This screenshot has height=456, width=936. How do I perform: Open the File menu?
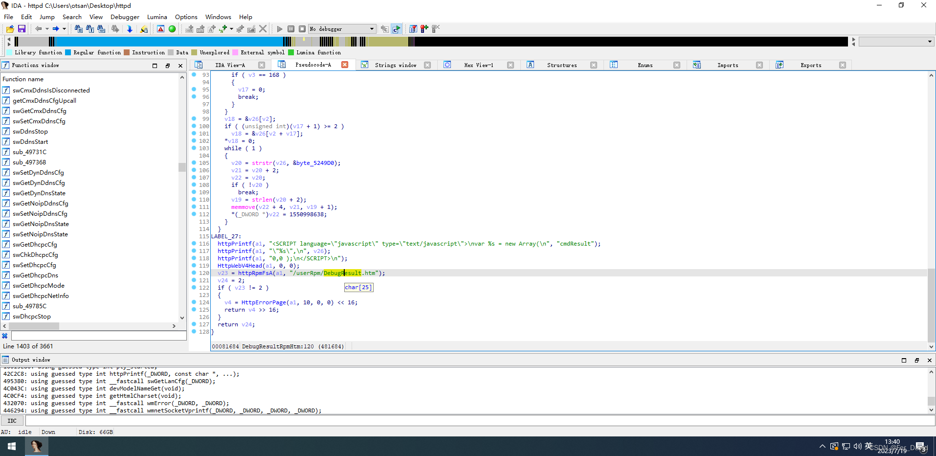click(x=9, y=17)
